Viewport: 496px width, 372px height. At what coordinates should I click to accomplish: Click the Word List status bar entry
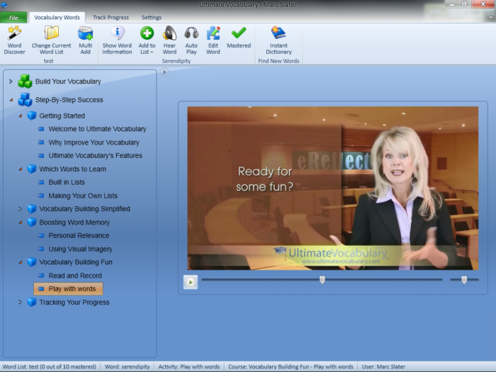pos(50,366)
